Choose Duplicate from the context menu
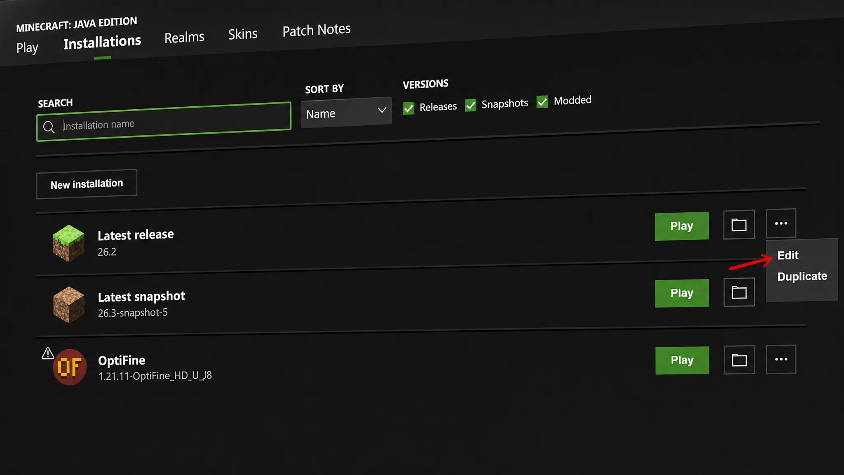 (x=802, y=276)
